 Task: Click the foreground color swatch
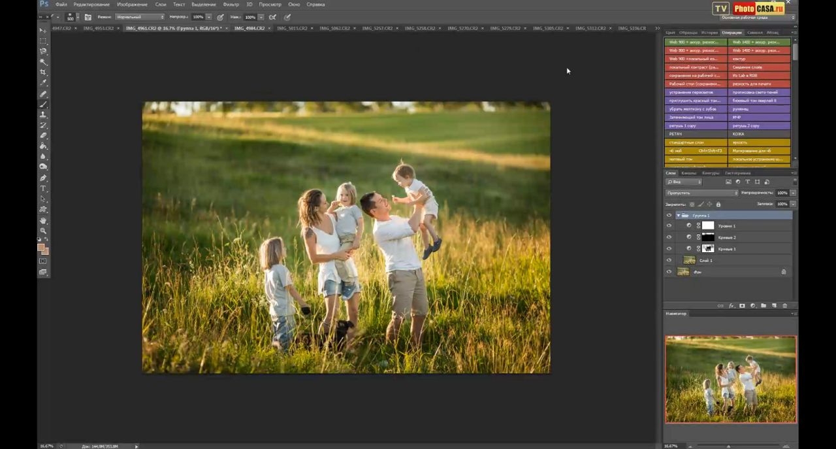pyautogui.click(x=41, y=248)
